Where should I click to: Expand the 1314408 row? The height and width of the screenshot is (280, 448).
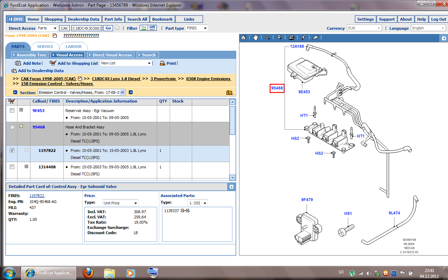27,167
